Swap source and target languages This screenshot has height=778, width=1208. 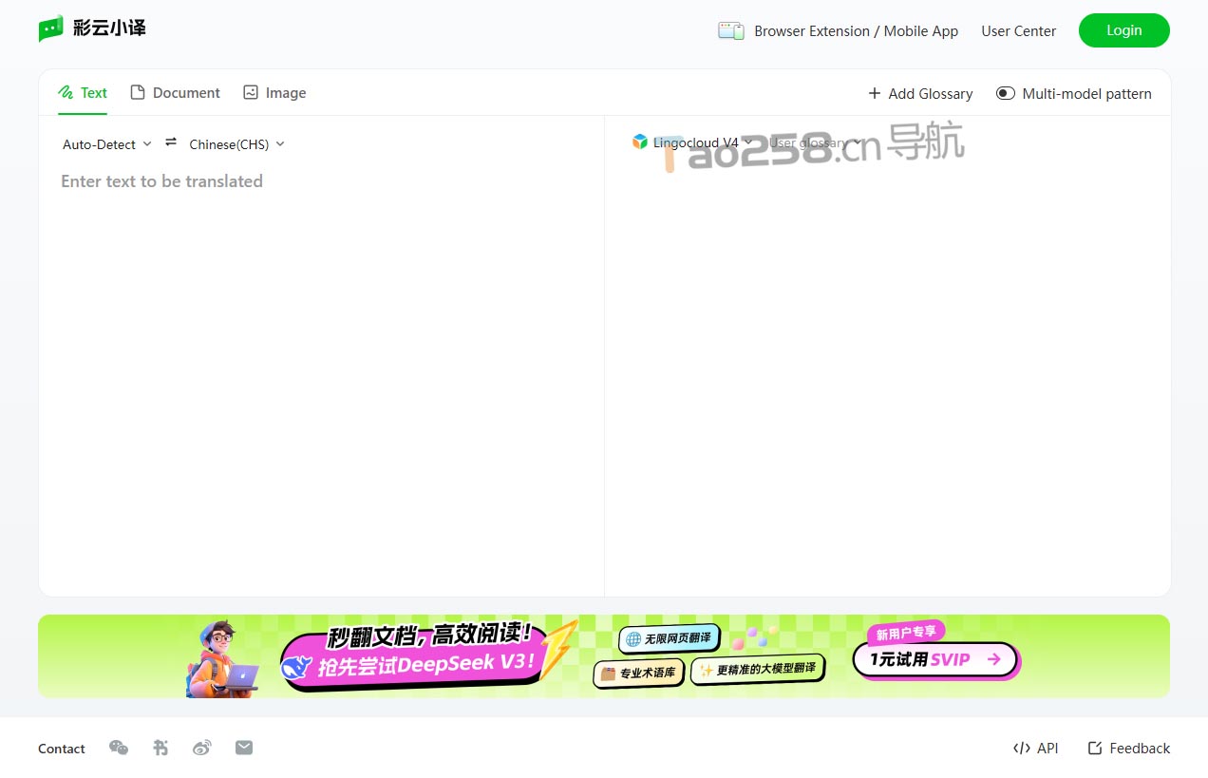(171, 142)
